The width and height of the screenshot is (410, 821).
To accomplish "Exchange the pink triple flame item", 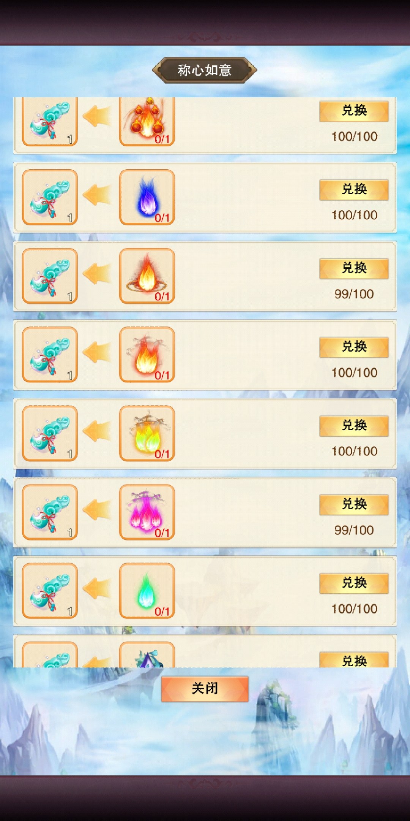I will [354, 504].
